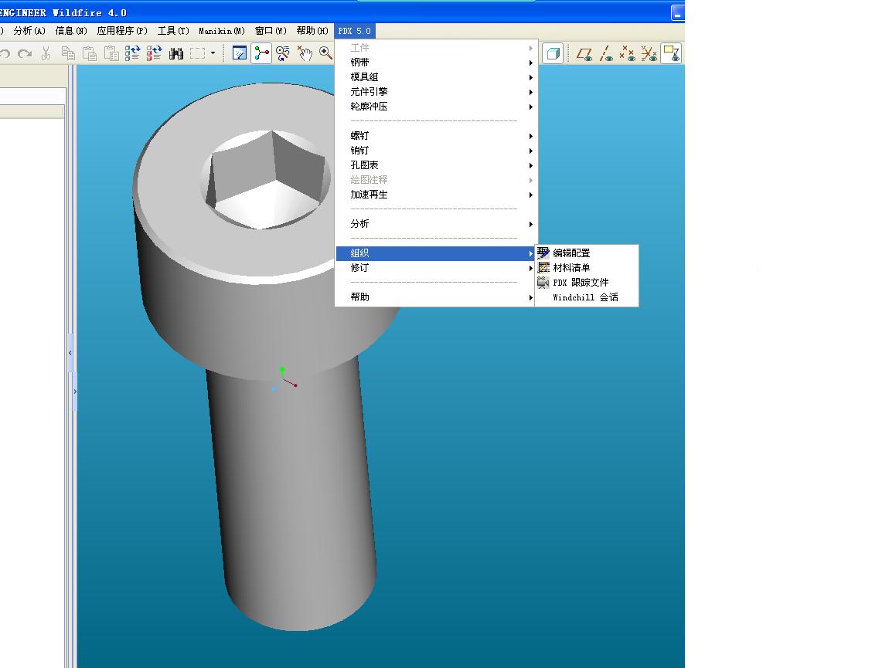The image size is (889, 668).
Task: Open the 帮助(H) menu in the menu bar
Action: [312, 31]
